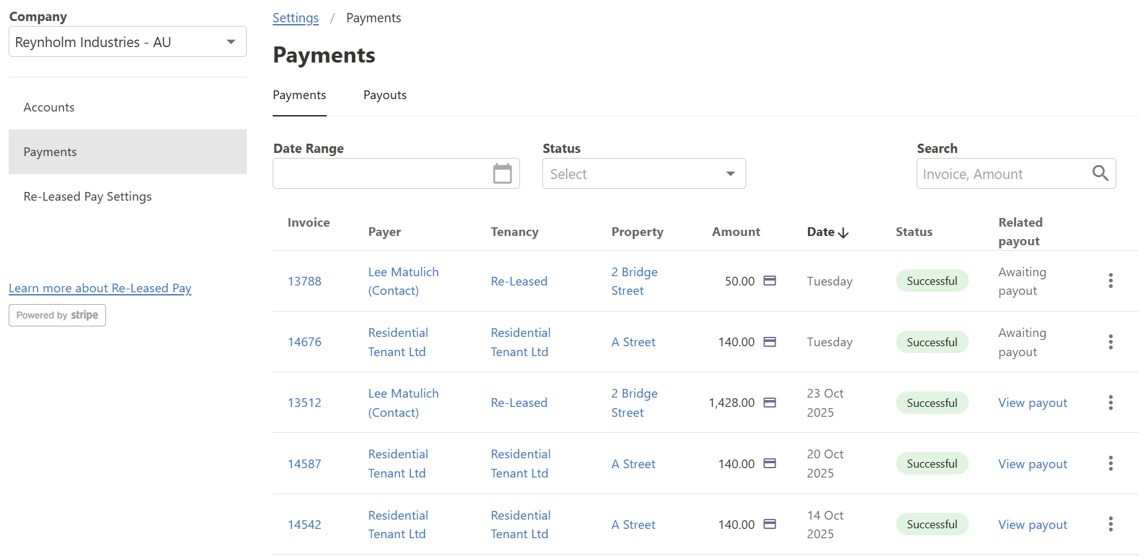Screen dimensions: 1146x558
Task: Click the search magnifier icon
Action: [1100, 173]
